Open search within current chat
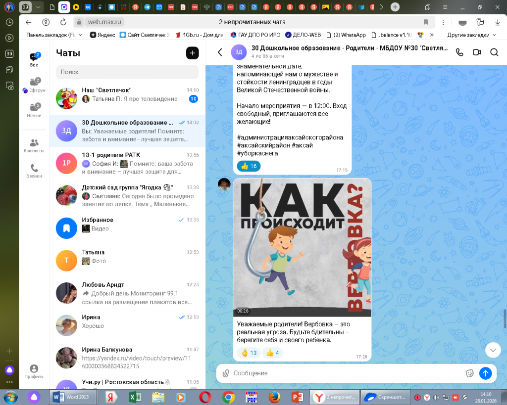The width and height of the screenshot is (507, 405). [494, 52]
